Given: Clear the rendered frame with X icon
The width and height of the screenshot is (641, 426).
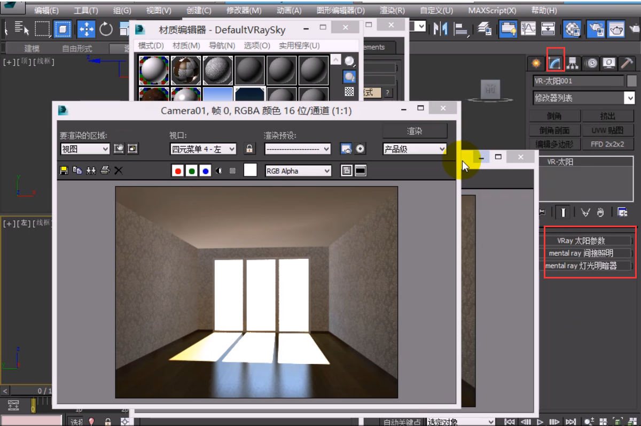Looking at the screenshot, I should tap(119, 171).
